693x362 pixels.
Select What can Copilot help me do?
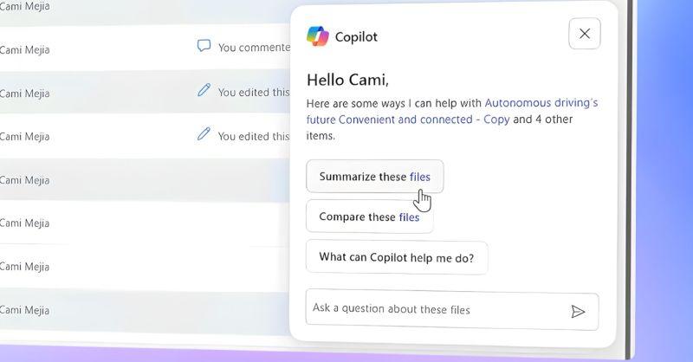click(x=396, y=257)
